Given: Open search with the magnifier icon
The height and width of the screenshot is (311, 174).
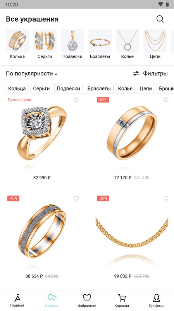Looking at the screenshot, I should click(x=160, y=19).
